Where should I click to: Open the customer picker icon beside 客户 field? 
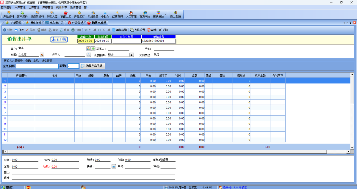coord(88,49)
